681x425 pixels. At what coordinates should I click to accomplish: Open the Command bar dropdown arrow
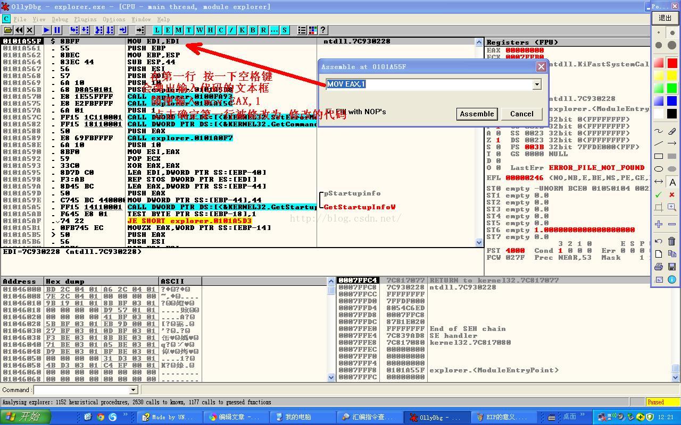pos(133,390)
